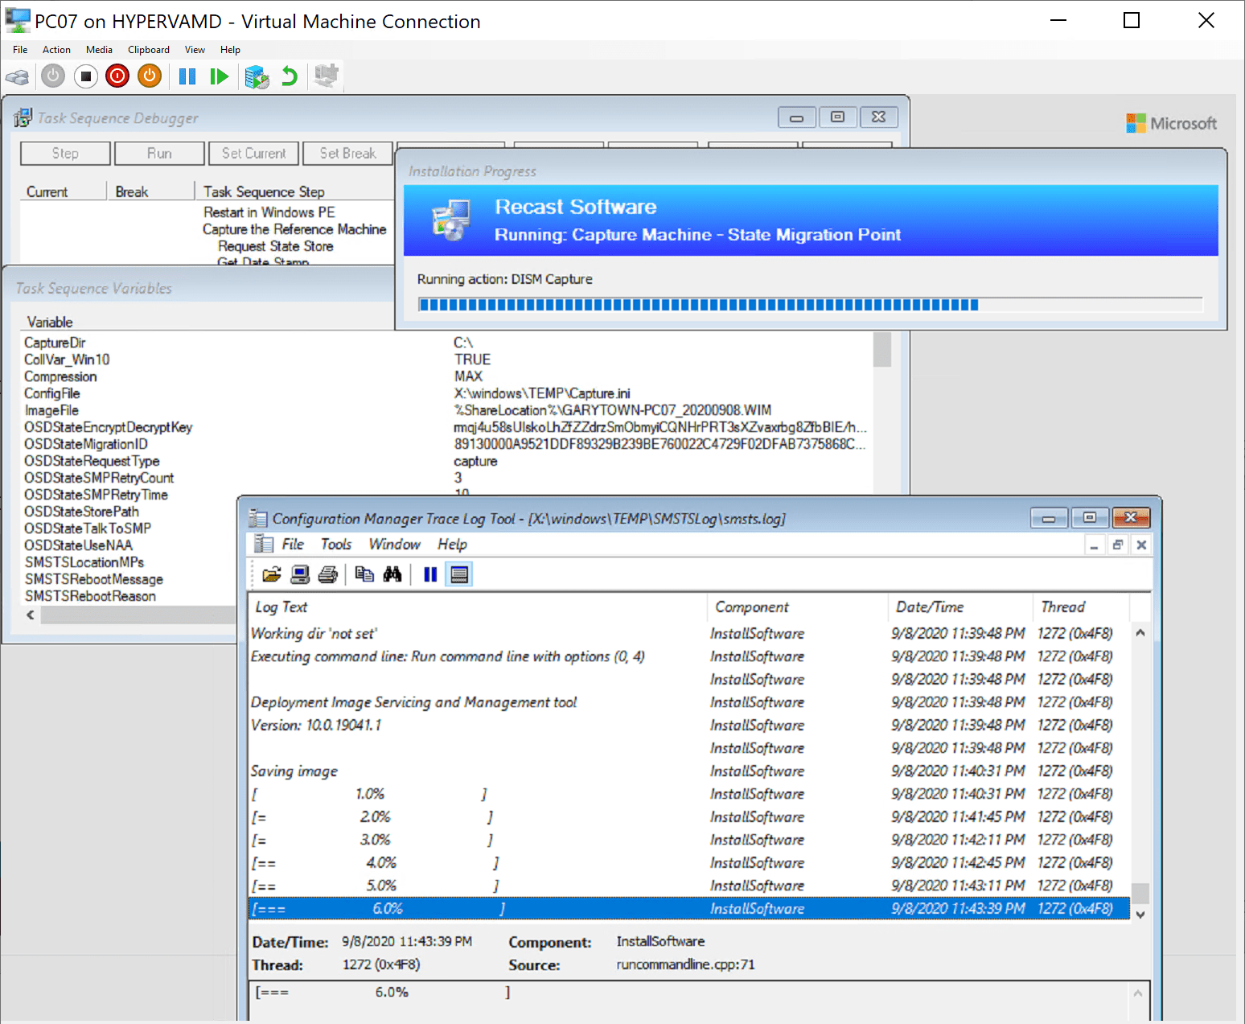The height and width of the screenshot is (1024, 1245).
Task: Pause the virtual machine
Action: 187,76
